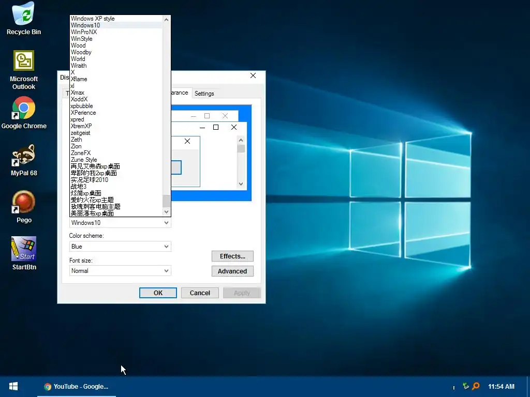The image size is (530, 397).
Task: Close the Display Properties dialog
Action: [x=253, y=75]
